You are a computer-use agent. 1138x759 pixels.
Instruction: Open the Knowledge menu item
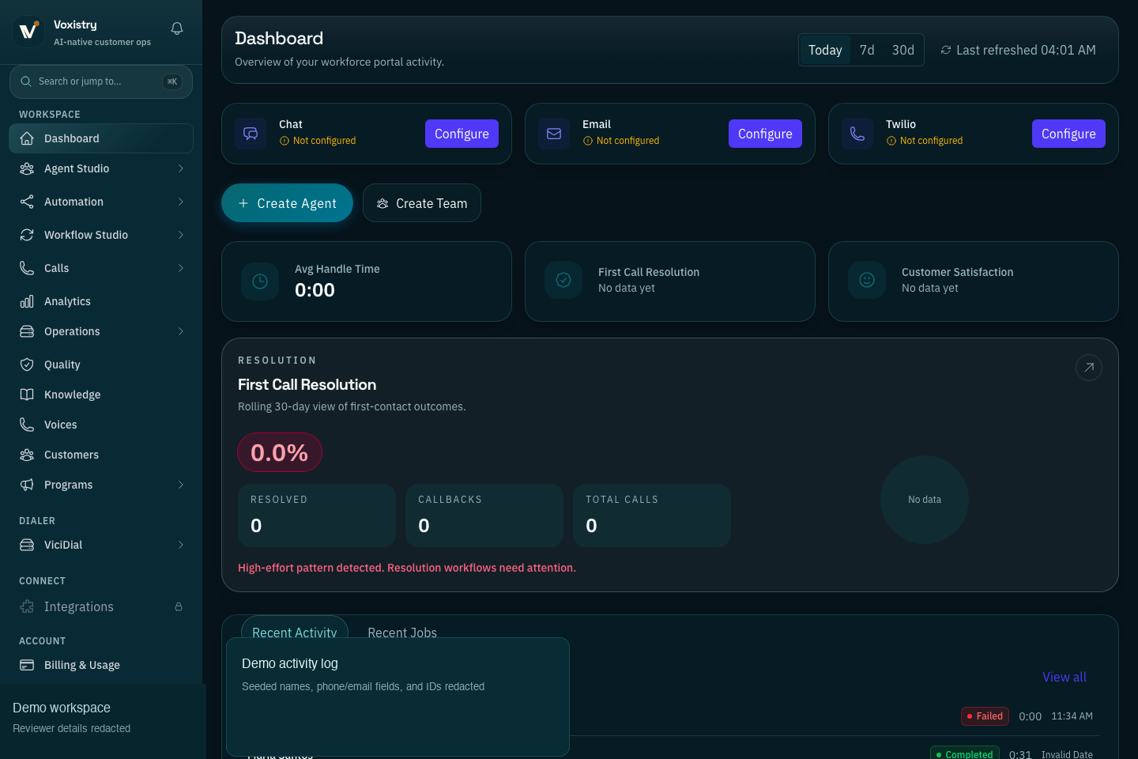101,395
